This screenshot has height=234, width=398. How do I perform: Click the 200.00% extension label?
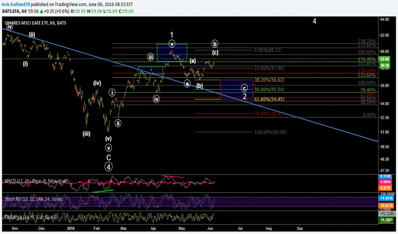tap(366, 52)
